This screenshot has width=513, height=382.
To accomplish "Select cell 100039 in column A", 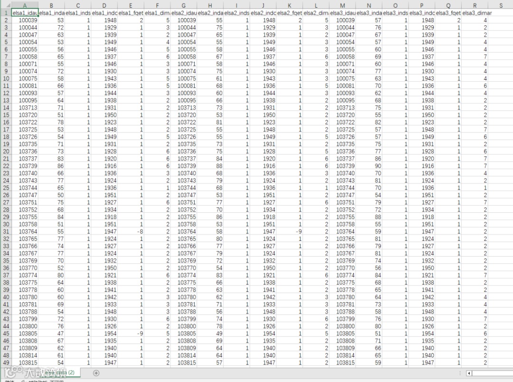I will click(25, 20).
